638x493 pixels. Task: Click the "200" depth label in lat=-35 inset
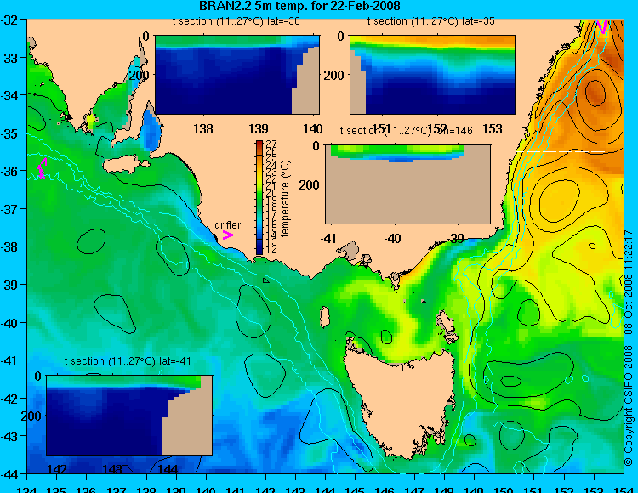[333, 75]
